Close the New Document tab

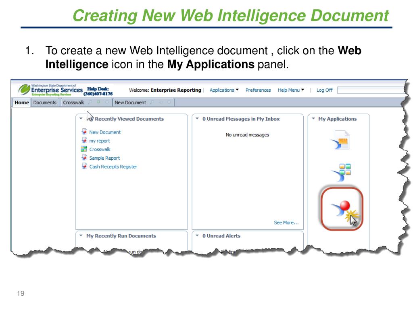[x=169, y=102]
